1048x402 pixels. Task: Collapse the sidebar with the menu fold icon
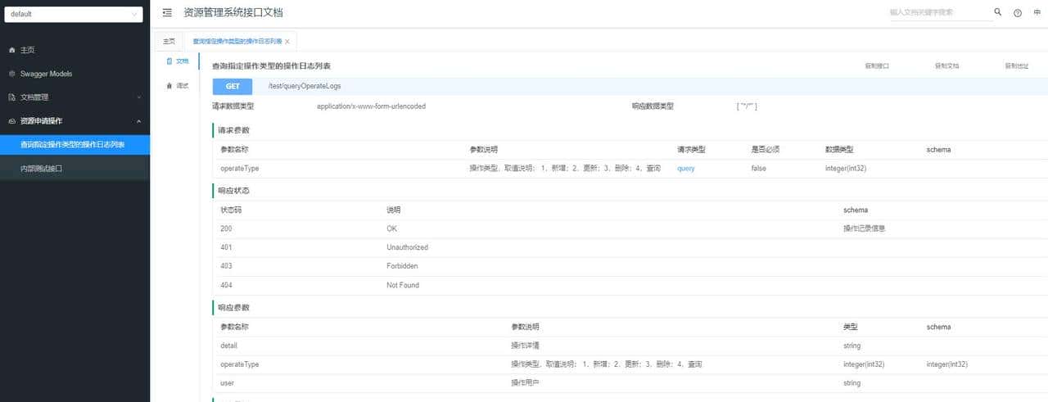click(x=167, y=12)
